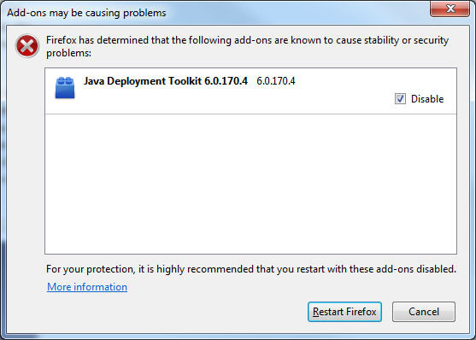Click the non-bold version number 6.0.170.4
The width and height of the screenshot is (476, 340).
[276, 81]
